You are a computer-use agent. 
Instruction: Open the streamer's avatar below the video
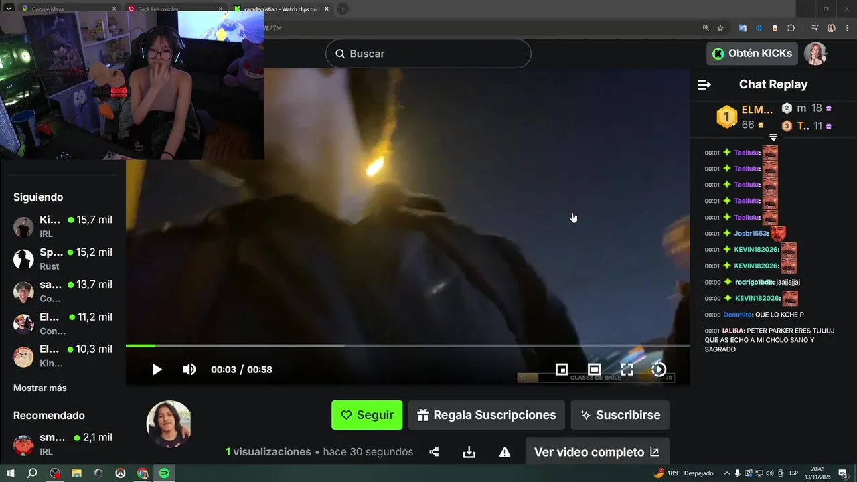(x=169, y=424)
